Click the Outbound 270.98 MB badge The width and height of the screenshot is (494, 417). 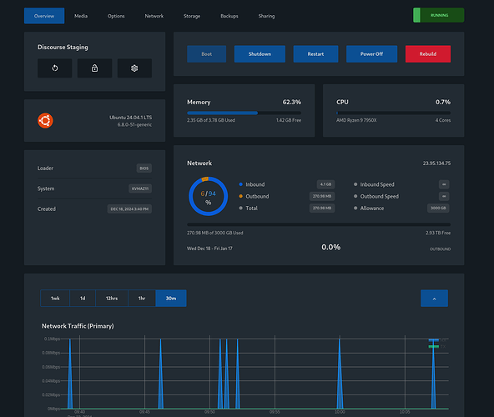(x=322, y=196)
